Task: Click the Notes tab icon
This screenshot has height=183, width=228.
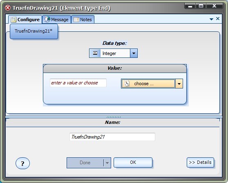Action: coord(76,20)
